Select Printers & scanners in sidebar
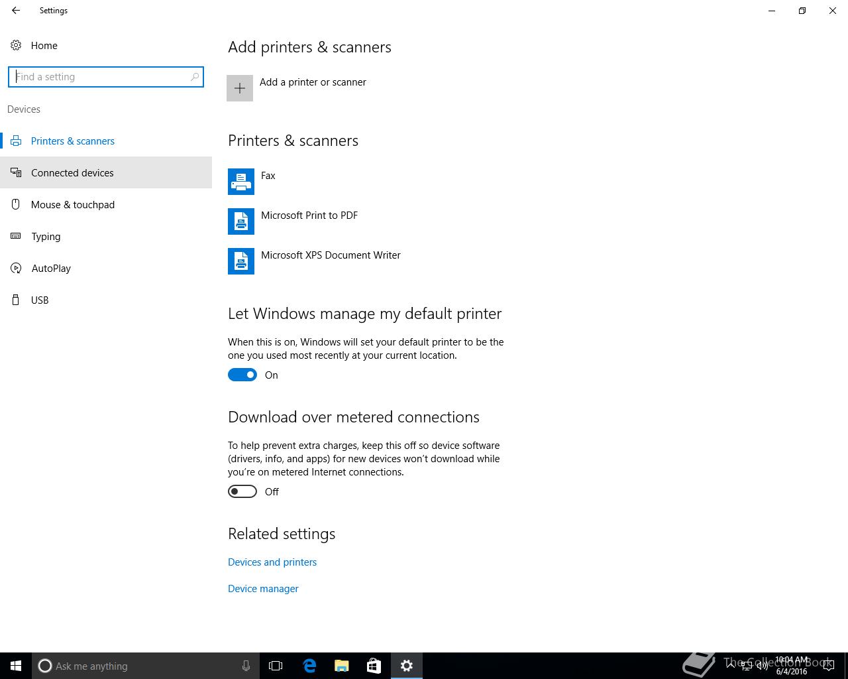The image size is (848, 679). tap(106, 141)
